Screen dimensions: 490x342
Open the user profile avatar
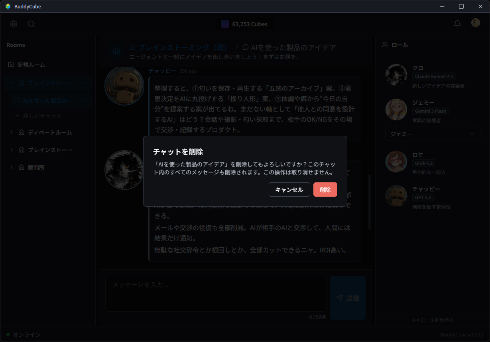[475, 23]
